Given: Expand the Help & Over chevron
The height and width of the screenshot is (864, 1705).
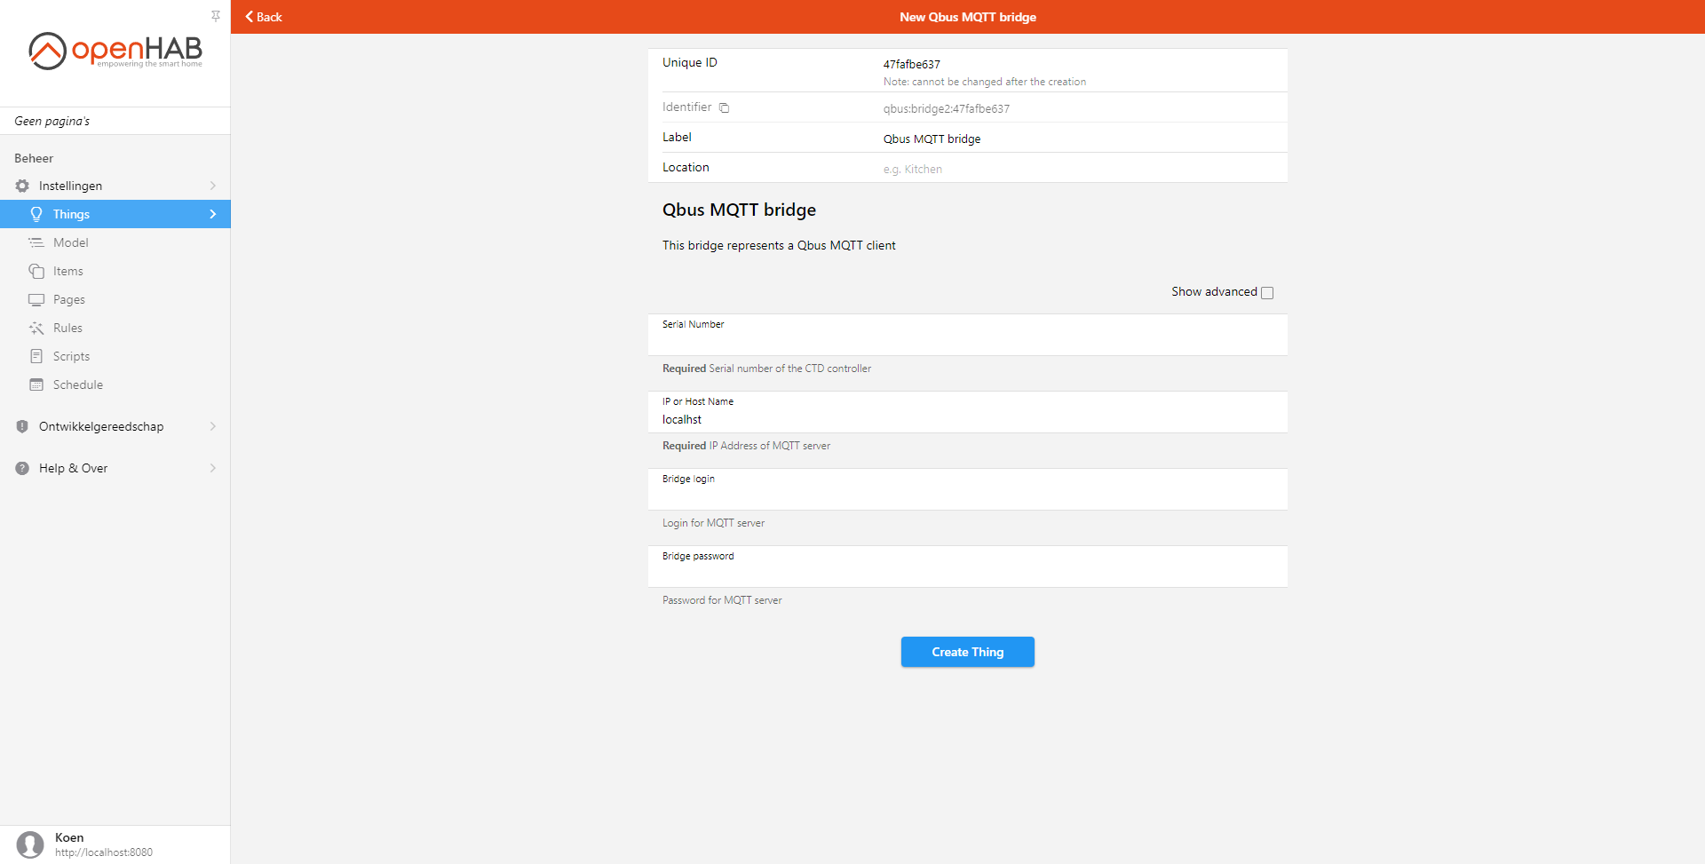Looking at the screenshot, I should point(213,468).
